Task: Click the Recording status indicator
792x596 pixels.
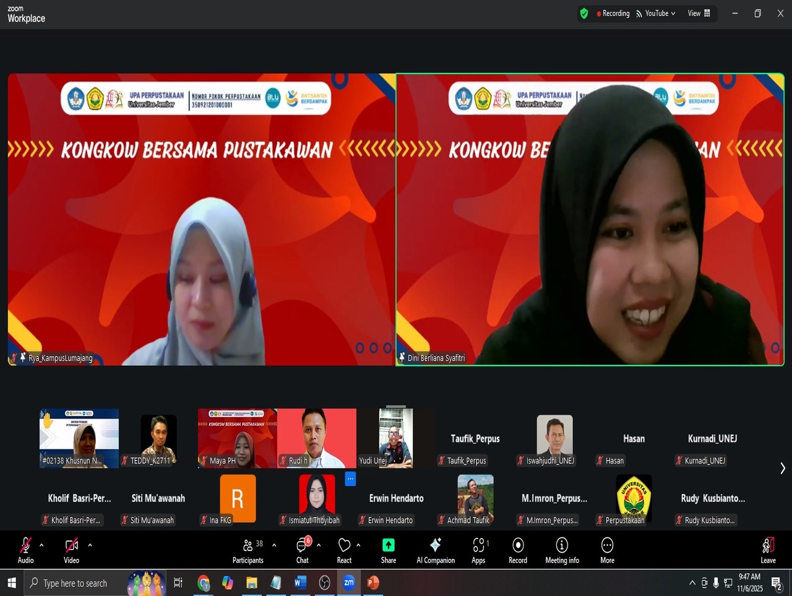Action: [613, 14]
